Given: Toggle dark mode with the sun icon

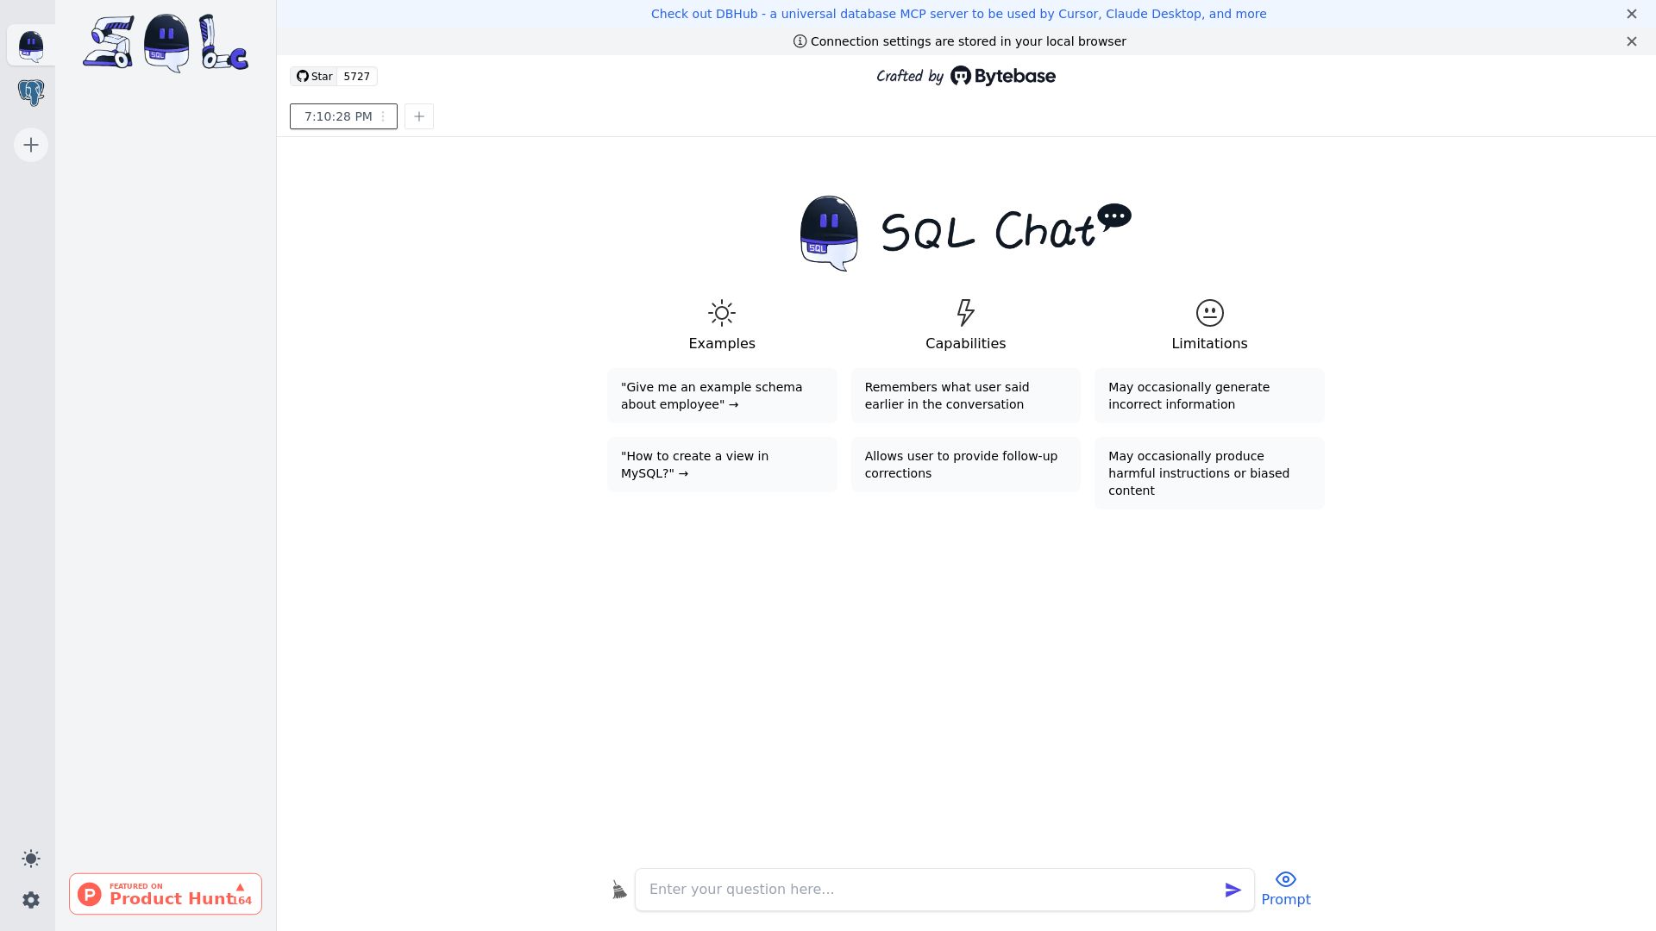Looking at the screenshot, I should tap(31, 859).
